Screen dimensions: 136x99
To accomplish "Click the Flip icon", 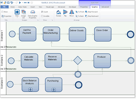I will 65,12.
